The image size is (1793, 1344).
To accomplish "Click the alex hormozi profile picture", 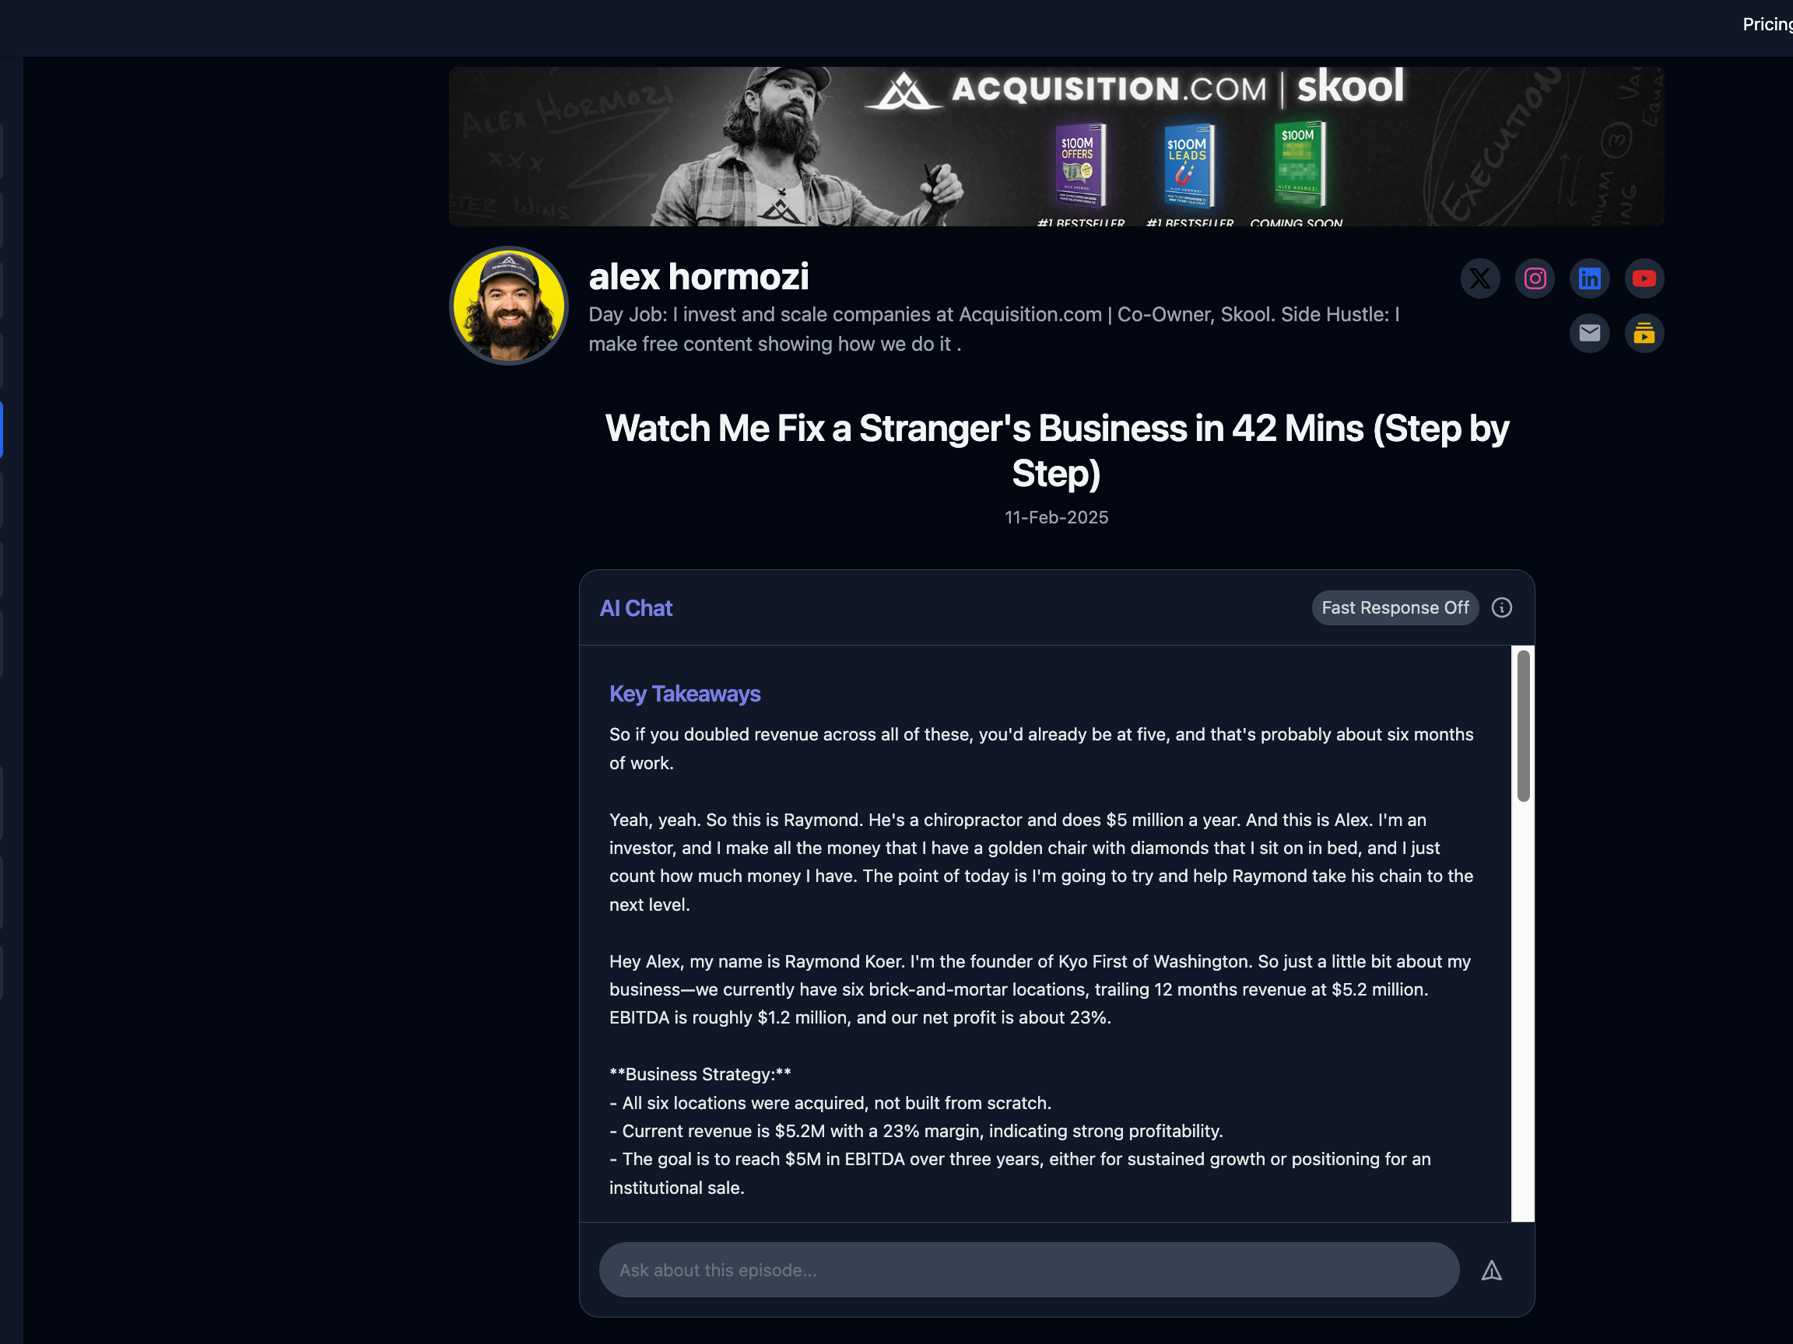I will click(x=509, y=306).
